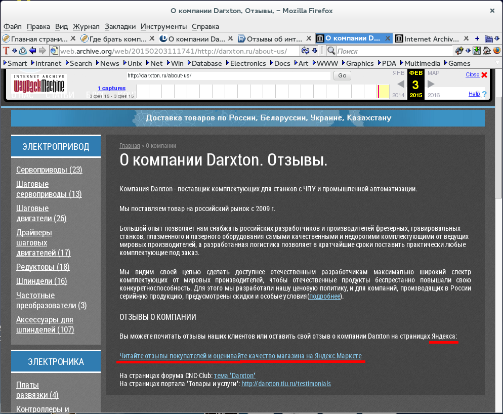Go to home page via house icon

(487, 51)
